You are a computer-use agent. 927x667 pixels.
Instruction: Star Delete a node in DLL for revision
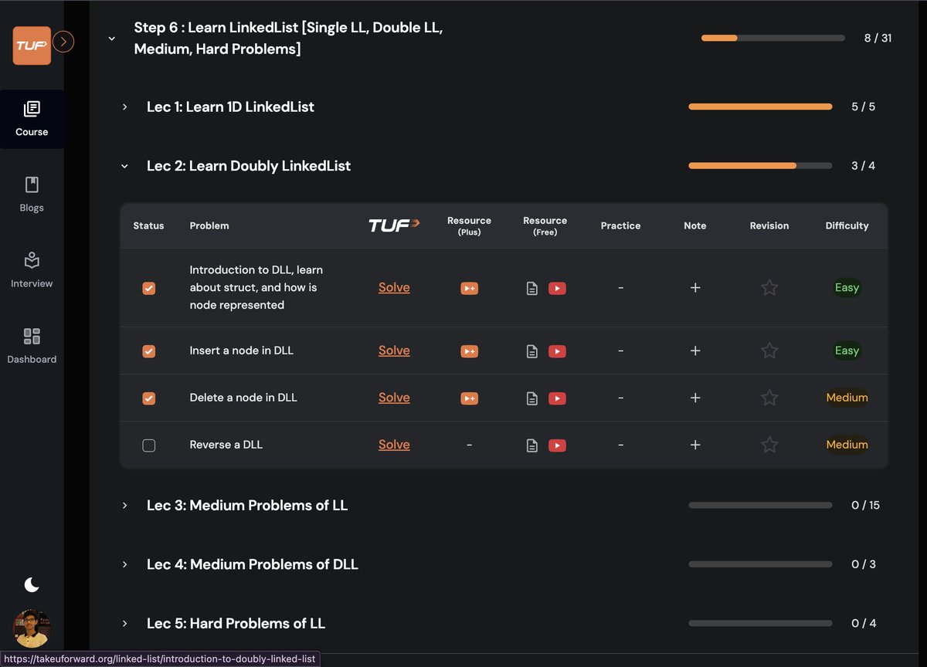tap(769, 398)
